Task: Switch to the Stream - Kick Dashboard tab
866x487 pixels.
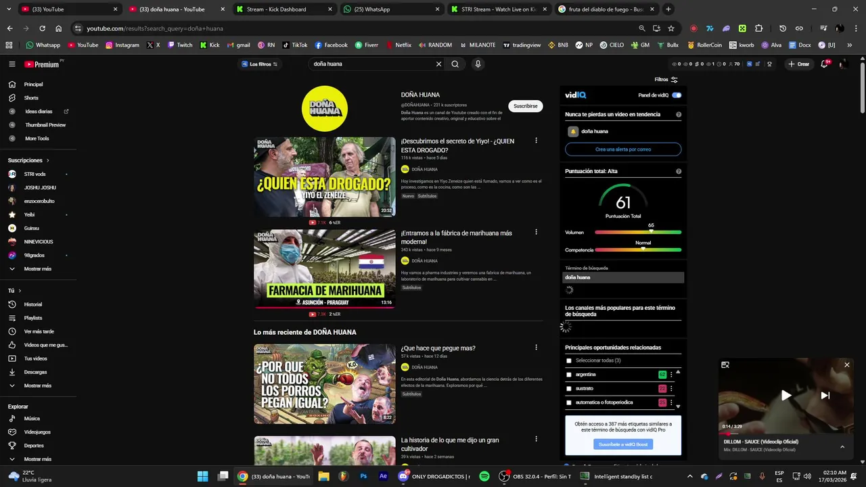Action: pyautogui.click(x=283, y=9)
